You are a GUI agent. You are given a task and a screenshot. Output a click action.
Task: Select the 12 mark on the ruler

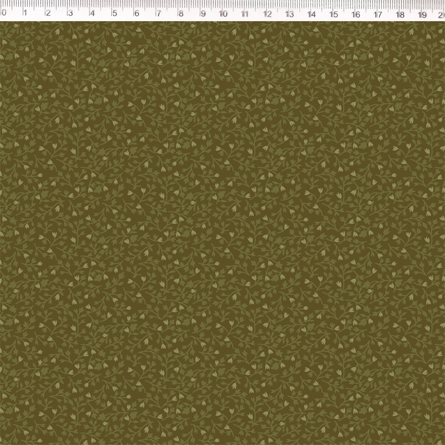(268, 12)
